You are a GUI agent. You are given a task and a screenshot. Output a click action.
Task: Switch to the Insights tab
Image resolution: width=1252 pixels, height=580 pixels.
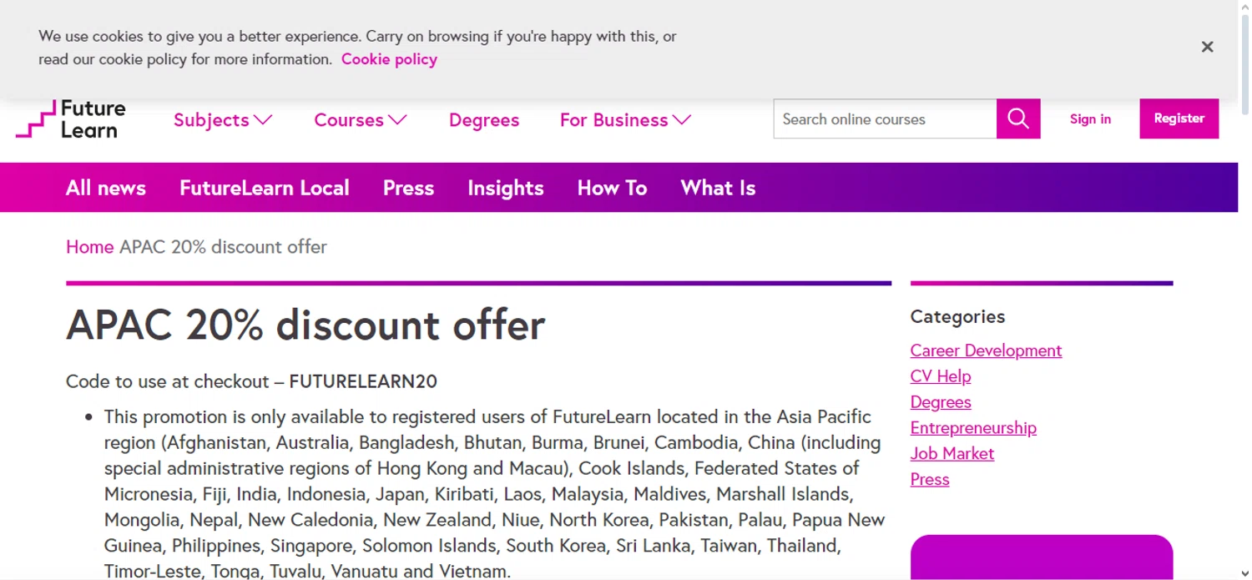[x=506, y=188]
